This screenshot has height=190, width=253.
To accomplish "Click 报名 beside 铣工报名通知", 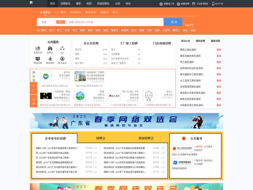I will pyautogui.click(x=219, y=62).
